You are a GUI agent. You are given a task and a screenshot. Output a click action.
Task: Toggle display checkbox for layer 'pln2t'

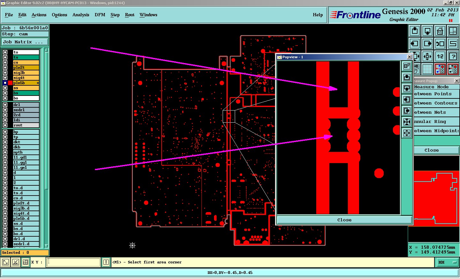[x=5, y=68]
